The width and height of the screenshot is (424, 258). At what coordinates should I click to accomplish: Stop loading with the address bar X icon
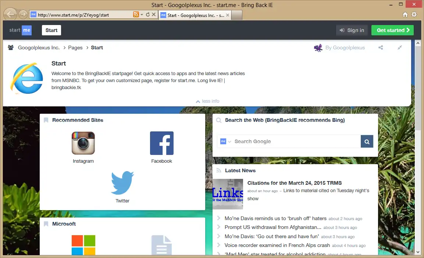click(x=154, y=14)
